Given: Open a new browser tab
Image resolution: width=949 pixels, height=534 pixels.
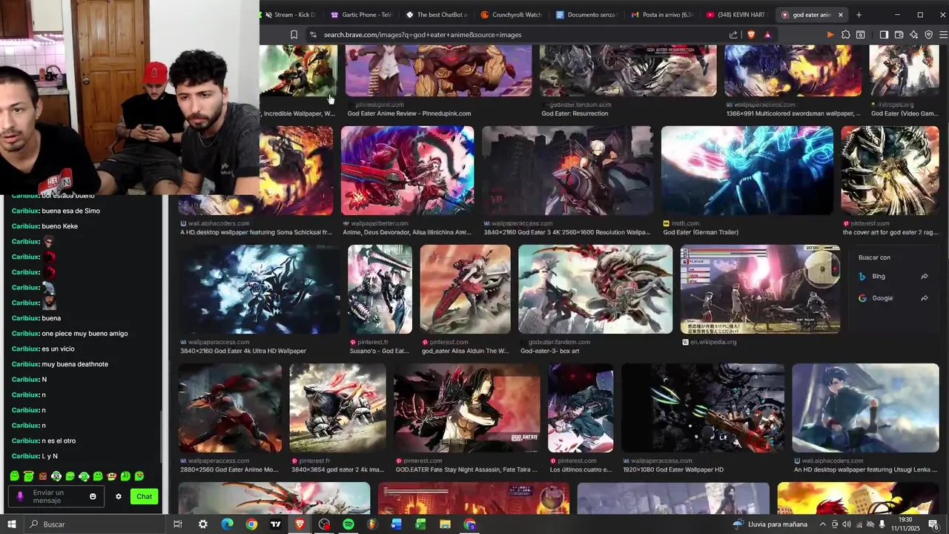Looking at the screenshot, I should pos(859,15).
